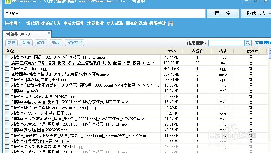Image resolution: width=271 pixels, height=153 pixels.
Task: Filter results by 软件
Action: [x=41, y=43]
